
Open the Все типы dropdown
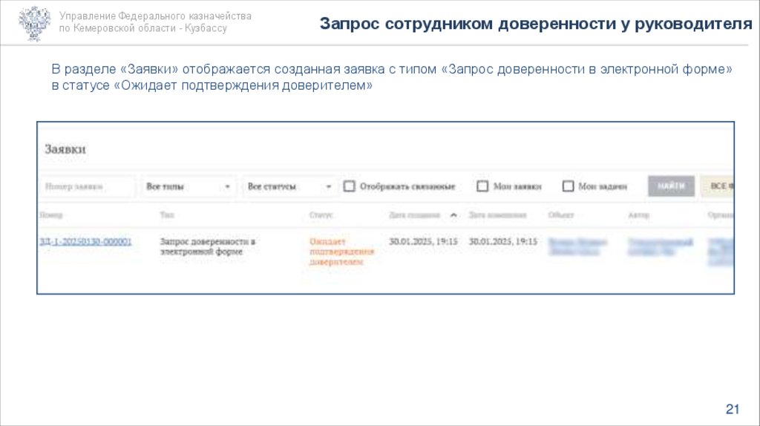[x=189, y=186]
